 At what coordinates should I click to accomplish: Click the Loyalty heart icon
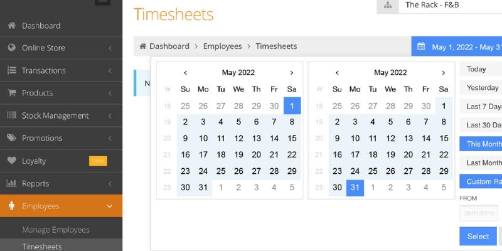11,161
